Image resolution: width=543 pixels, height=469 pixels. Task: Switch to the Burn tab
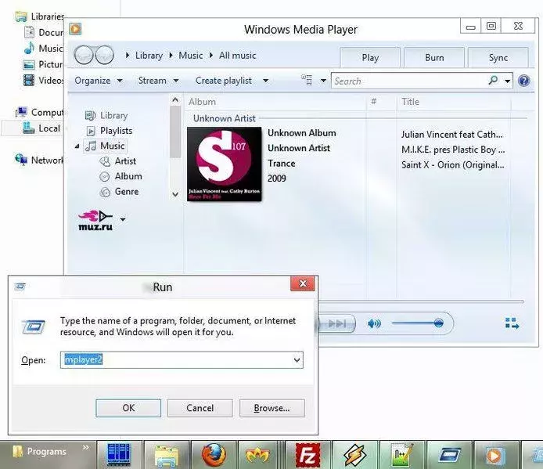[434, 57]
